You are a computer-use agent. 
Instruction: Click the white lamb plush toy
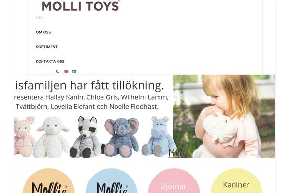(52, 137)
